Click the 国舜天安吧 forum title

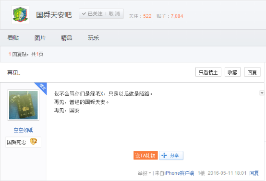click(x=54, y=15)
